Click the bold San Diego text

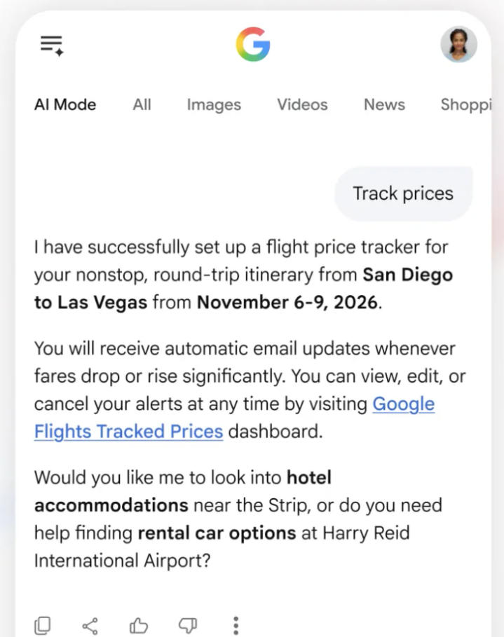coord(408,275)
